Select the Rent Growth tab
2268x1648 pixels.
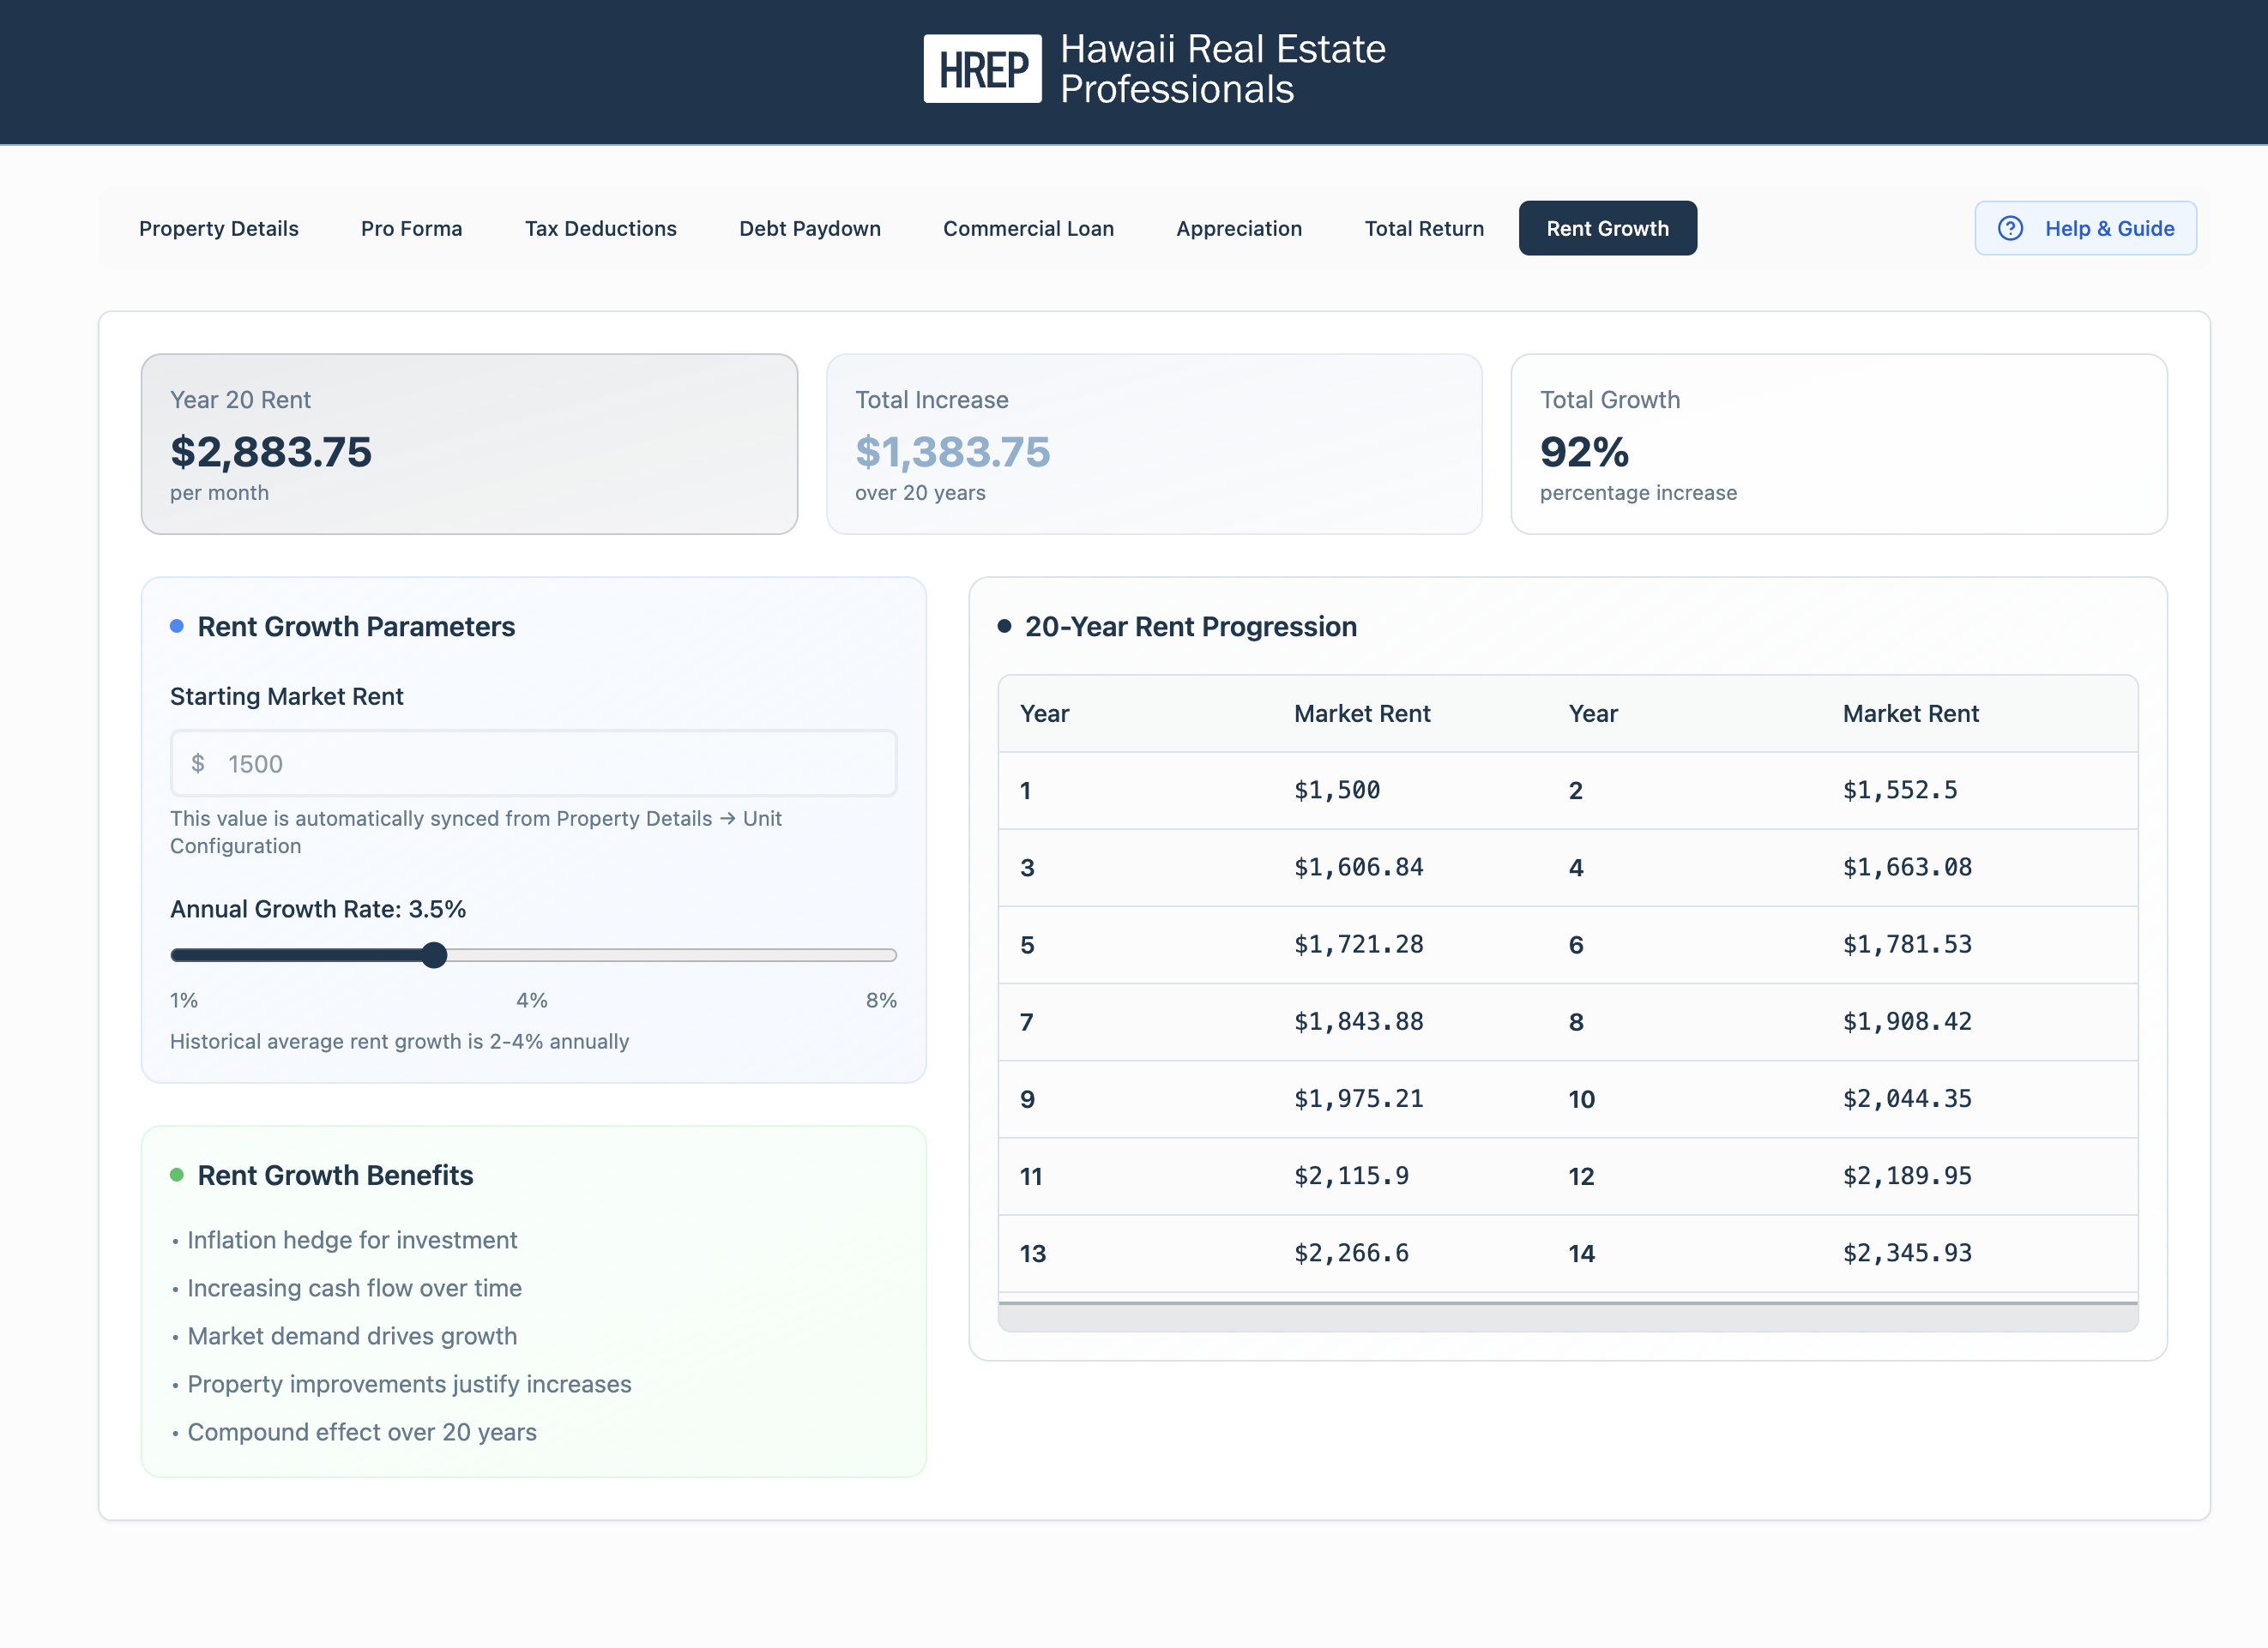(1607, 229)
